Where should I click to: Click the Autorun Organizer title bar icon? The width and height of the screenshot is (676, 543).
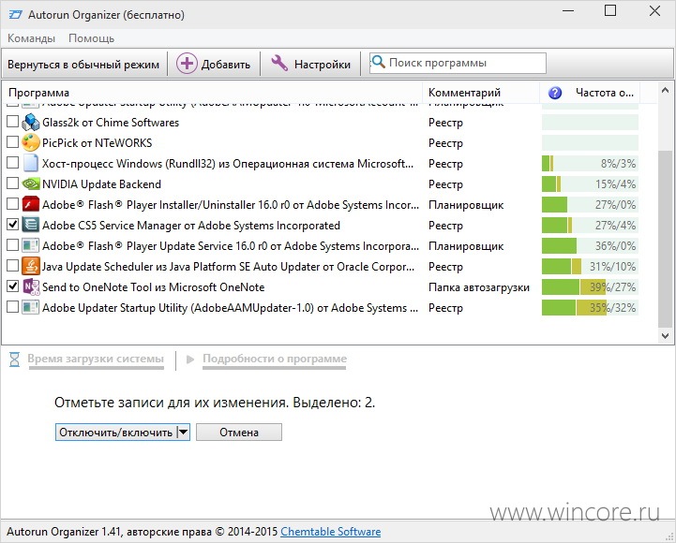(x=16, y=15)
